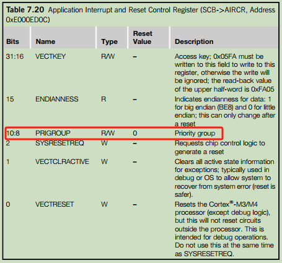Click the "W" type in SYSRESETREQ row
Image resolution: width=282 pixels, height=263 pixels.
[x=104, y=143]
